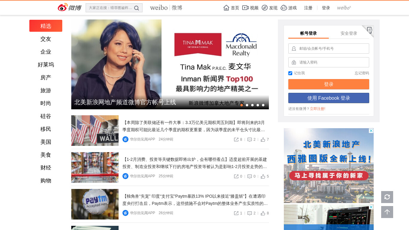Open the 游戏 gamepad icon
The image size is (409, 230).
[284, 8]
